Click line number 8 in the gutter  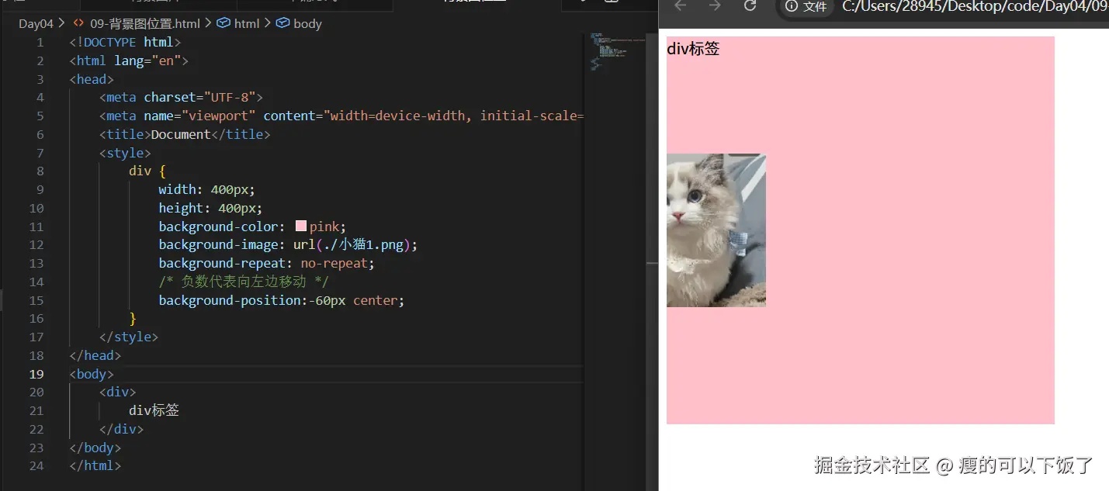(40, 171)
